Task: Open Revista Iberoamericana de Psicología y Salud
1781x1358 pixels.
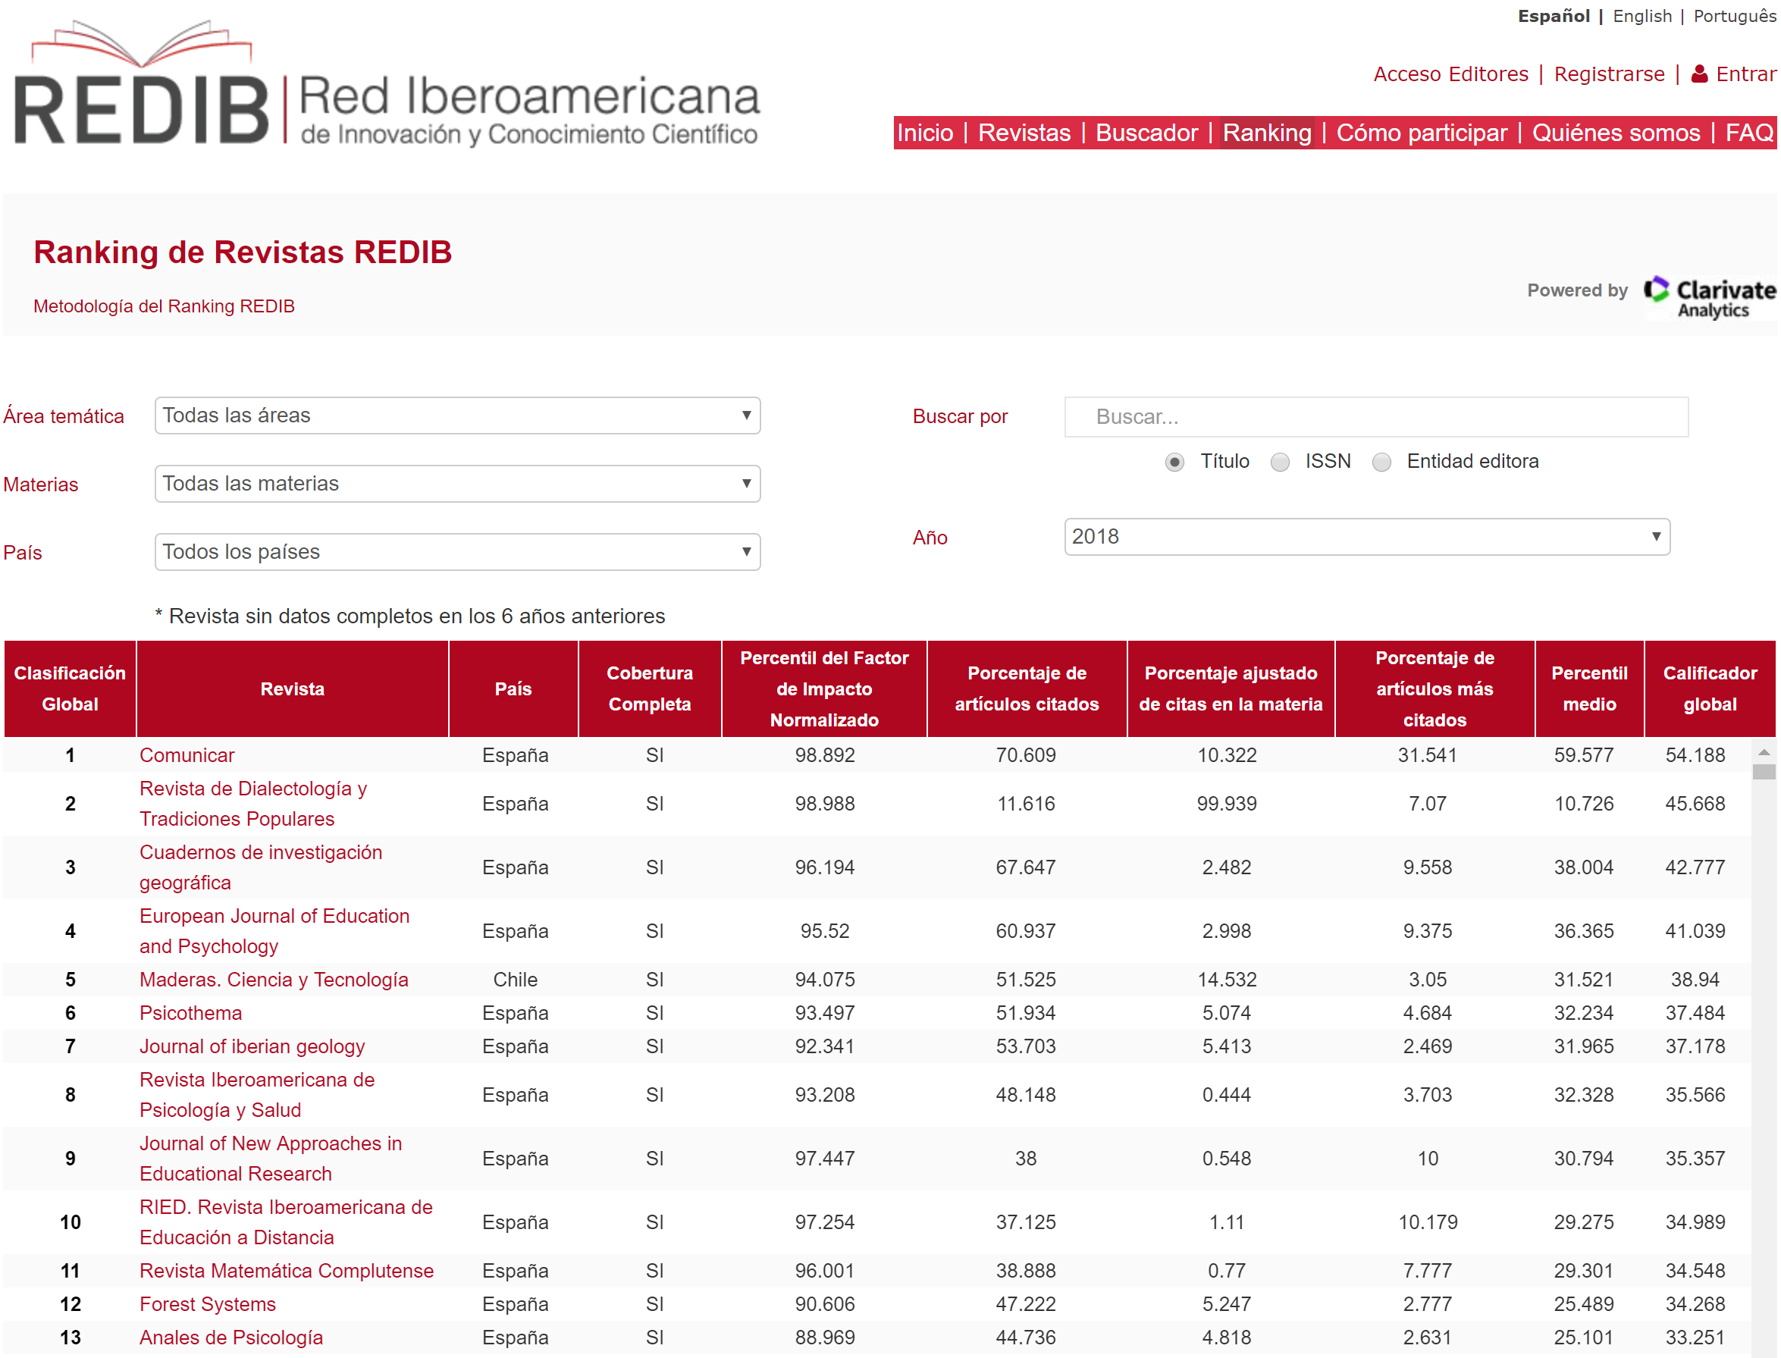Action: pos(257,1094)
